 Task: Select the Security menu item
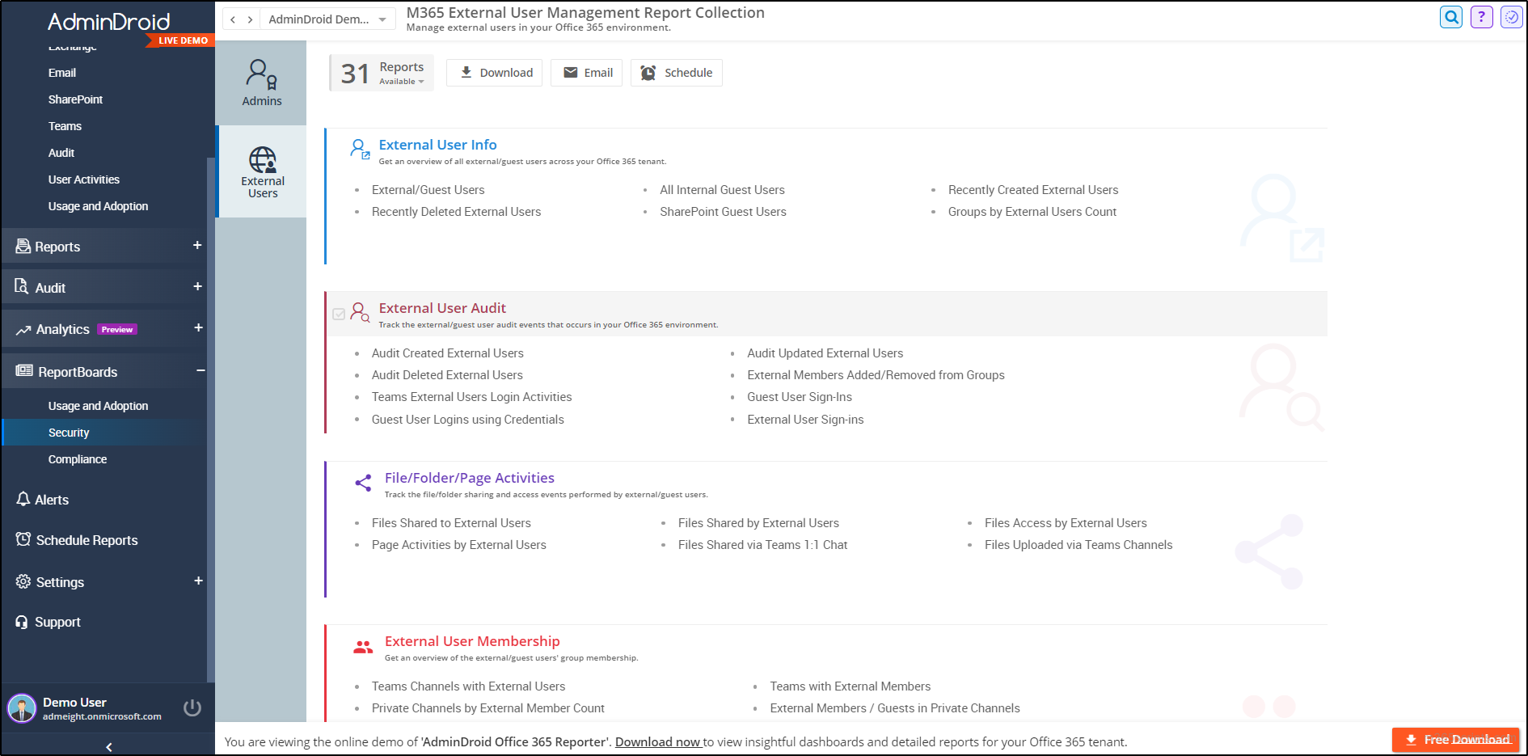(x=69, y=432)
